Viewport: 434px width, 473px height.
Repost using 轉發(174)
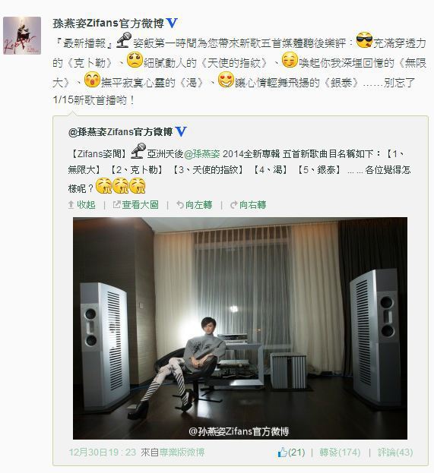pyautogui.click(x=340, y=453)
